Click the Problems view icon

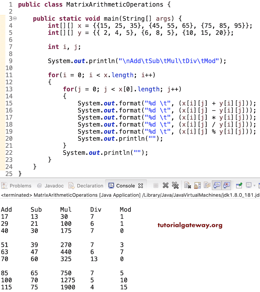(x=4, y=186)
